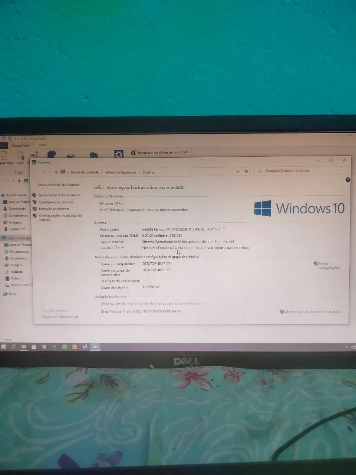Click the shield icon beside Alterar chave do produto
The height and width of the screenshot is (475, 356).
(x=281, y=312)
